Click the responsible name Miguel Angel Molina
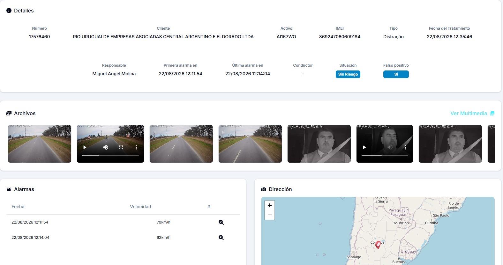This screenshot has height=265, width=503. tap(114, 74)
